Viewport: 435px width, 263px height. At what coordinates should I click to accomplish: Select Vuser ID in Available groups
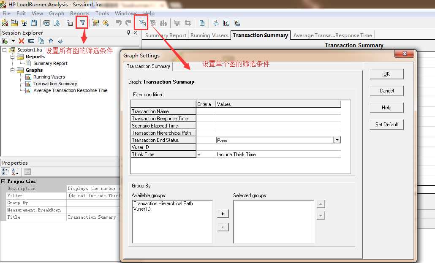click(x=142, y=209)
